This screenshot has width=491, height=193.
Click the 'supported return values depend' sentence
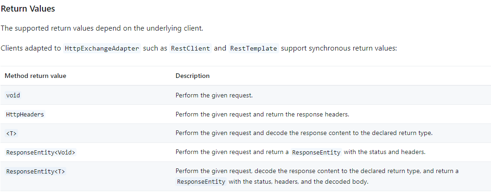(x=102, y=28)
